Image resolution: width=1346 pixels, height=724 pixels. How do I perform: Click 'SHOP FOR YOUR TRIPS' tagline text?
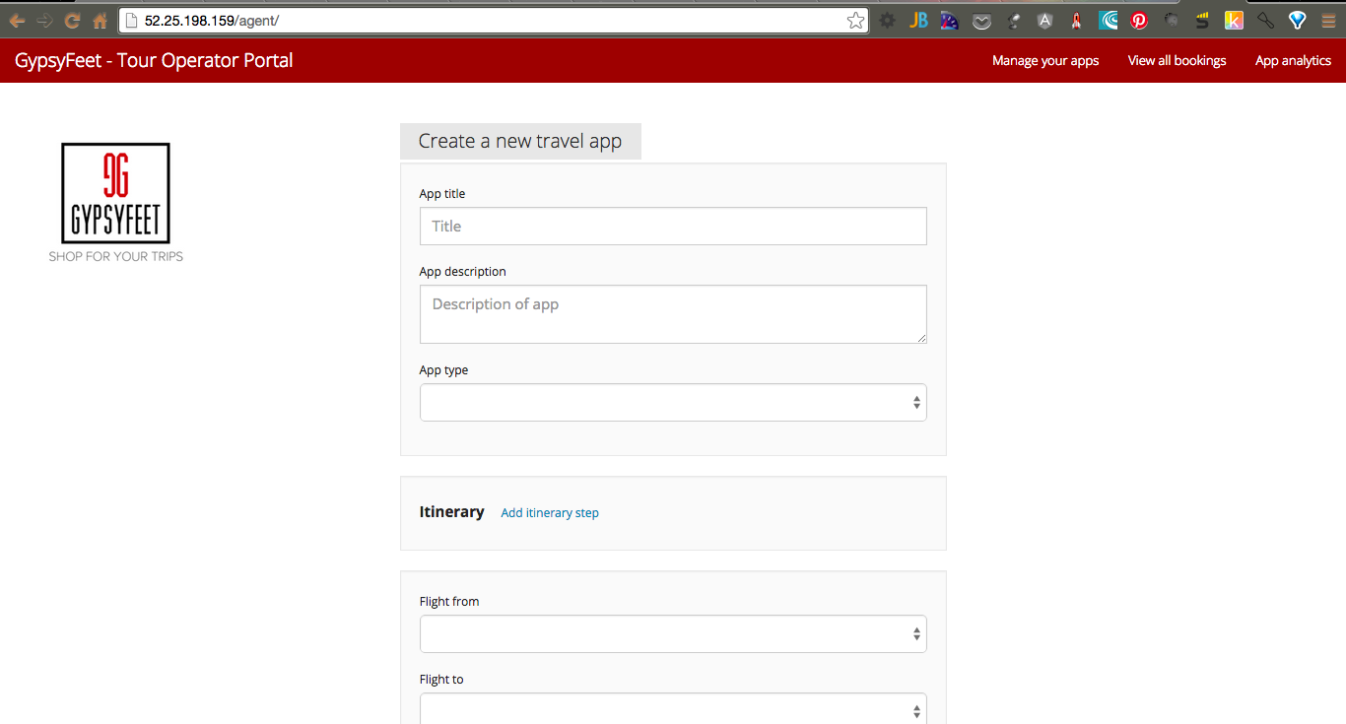click(116, 256)
